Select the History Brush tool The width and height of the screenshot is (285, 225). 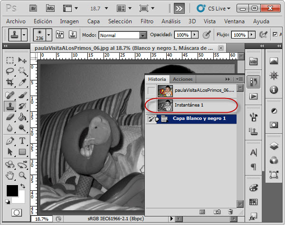coord(22,106)
